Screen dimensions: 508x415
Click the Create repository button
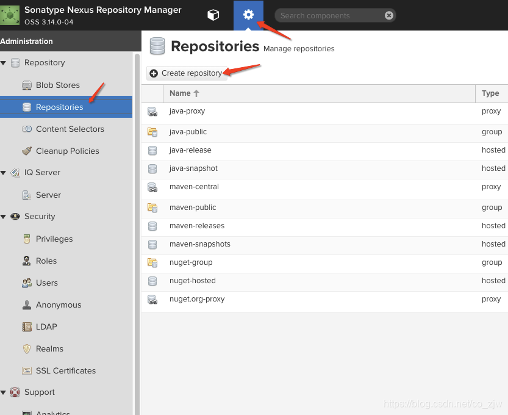(186, 73)
